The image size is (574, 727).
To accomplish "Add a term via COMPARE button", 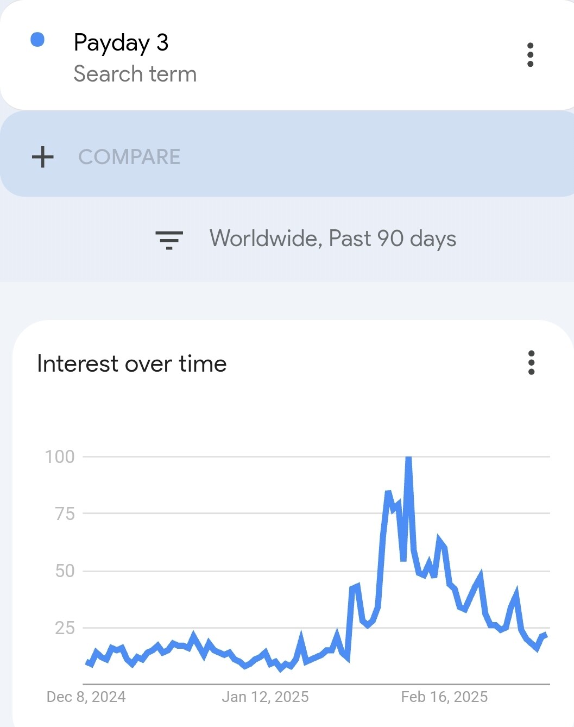I will (129, 157).
